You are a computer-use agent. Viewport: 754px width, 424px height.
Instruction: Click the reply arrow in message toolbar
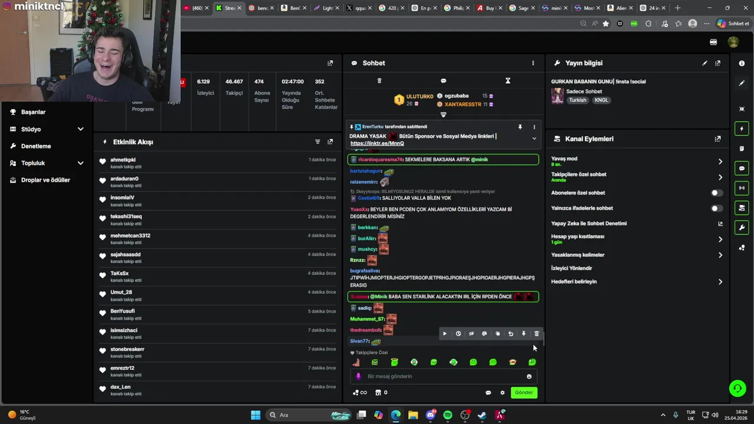pyautogui.click(x=511, y=334)
